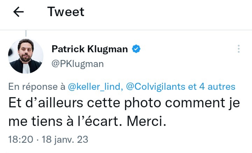Open the three-dot tweet options menu
This screenshot has width=252, height=153.
[239, 49]
